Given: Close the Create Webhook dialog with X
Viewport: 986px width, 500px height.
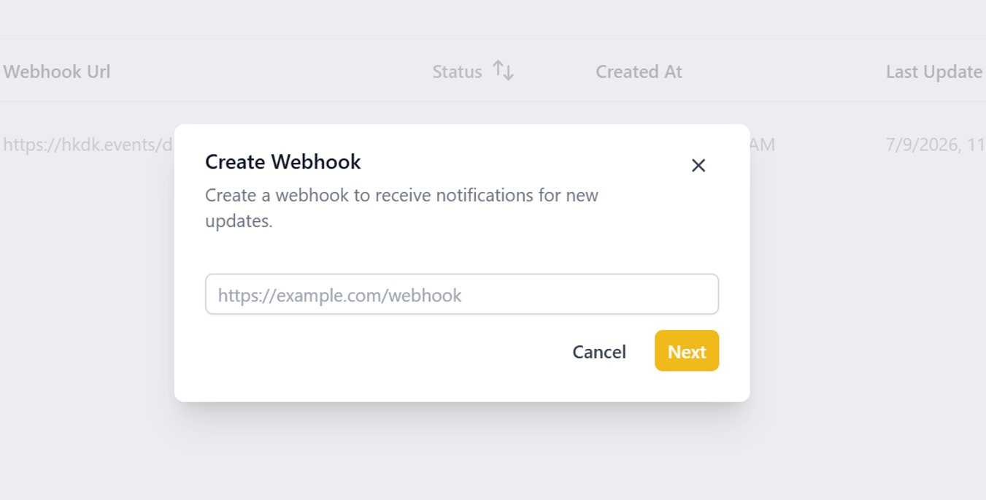Looking at the screenshot, I should tap(698, 166).
